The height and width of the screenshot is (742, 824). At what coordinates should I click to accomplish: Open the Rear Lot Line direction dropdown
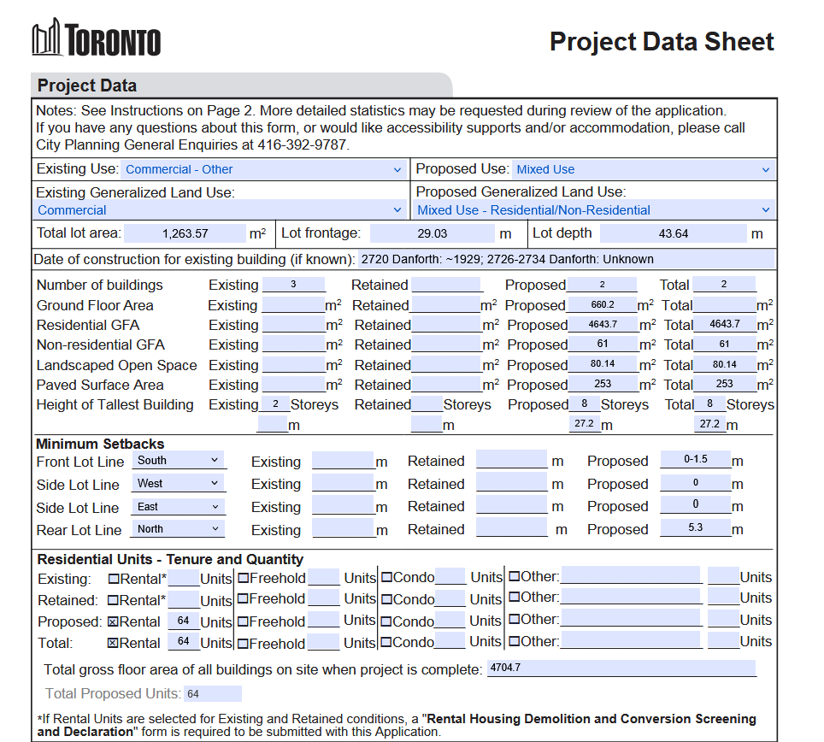(178, 529)
